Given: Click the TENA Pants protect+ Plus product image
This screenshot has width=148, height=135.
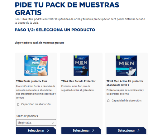Looking at the screenshot, I should tap(36, 66).
